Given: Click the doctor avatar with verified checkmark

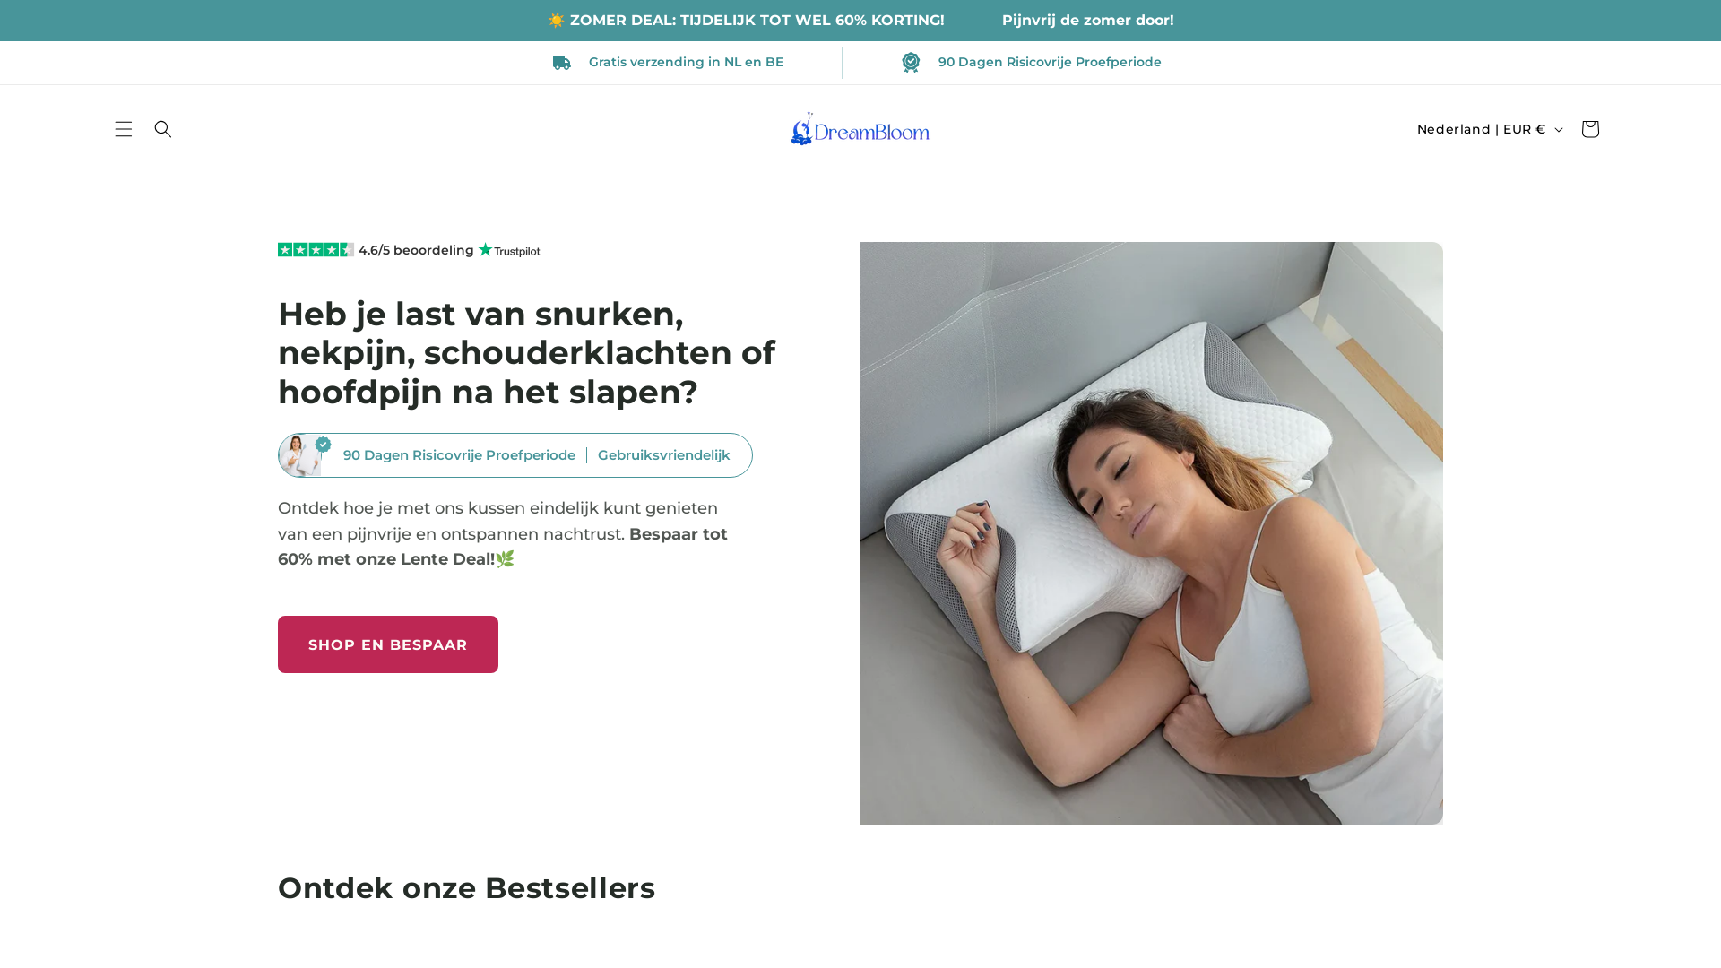Looking at the screenshot, I should point(305,455).
